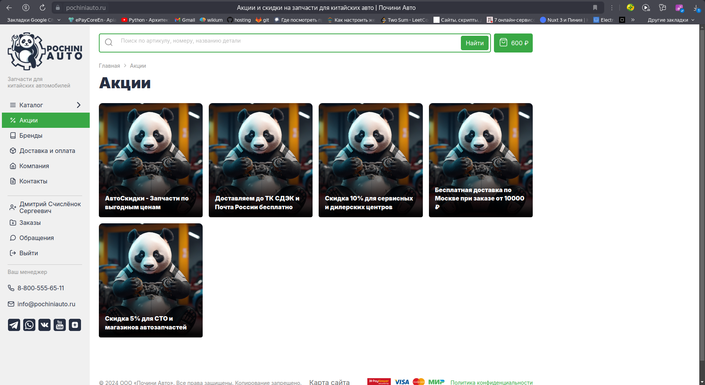Click the Найти search button
Screen dimensions: 705x385
(x=475, y=43)
